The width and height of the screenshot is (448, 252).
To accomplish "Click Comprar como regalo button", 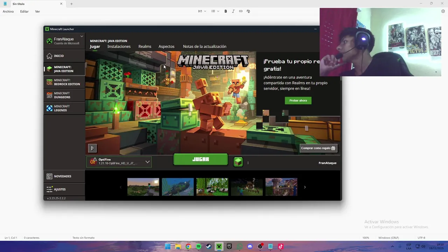I will pos(318,148).
